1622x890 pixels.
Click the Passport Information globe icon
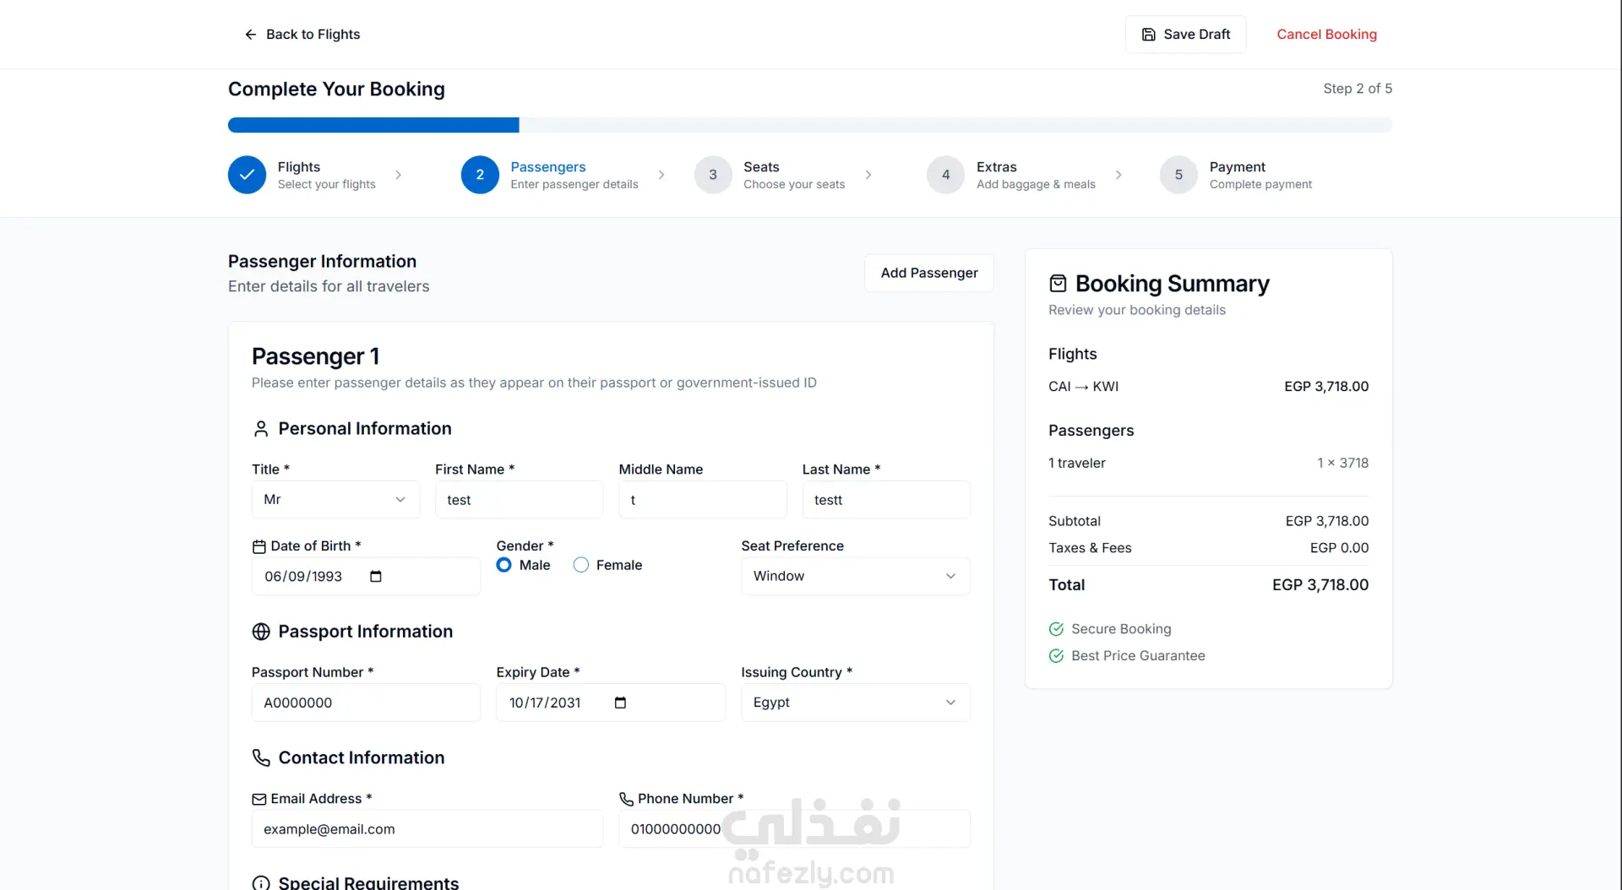coord(261,632)
